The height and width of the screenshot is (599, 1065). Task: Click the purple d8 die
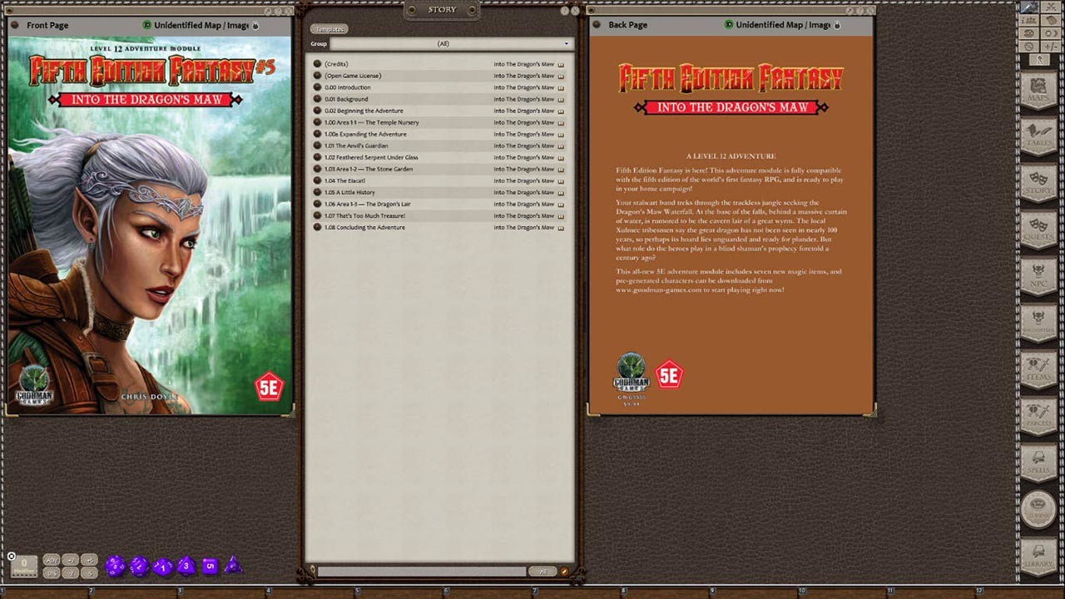(x=186, y=567)
